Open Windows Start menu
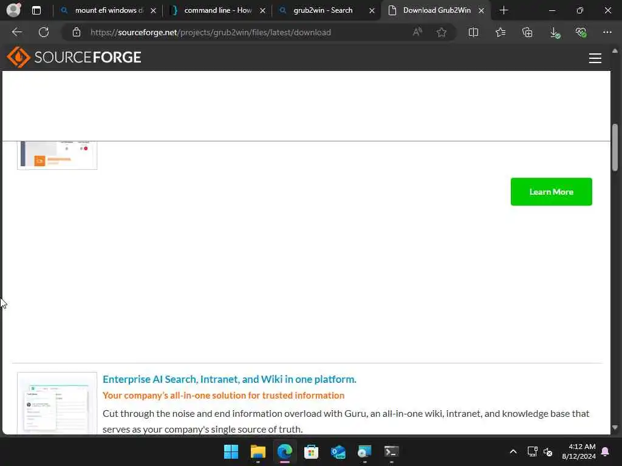 point(231,451)
